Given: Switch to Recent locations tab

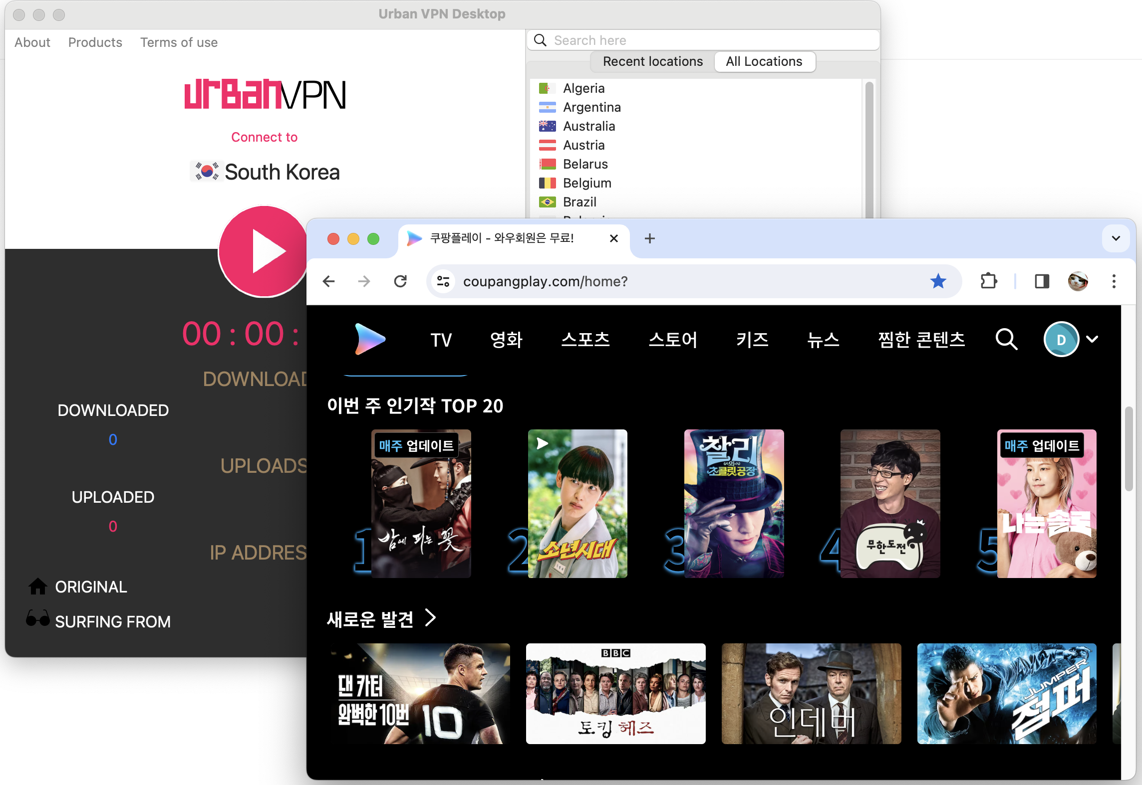Looking at the screenshot, I should 652,61.
